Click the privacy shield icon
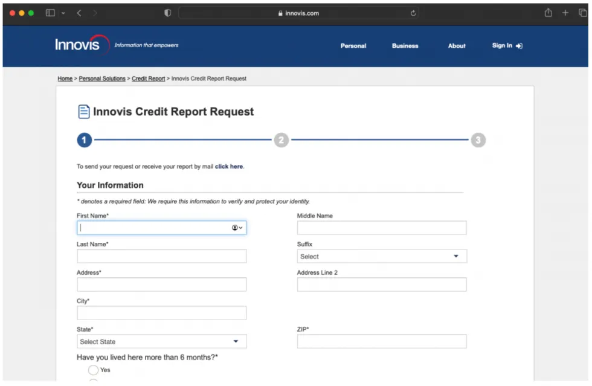The height and width of the screenshot is (386, 592). click(168, 13)
